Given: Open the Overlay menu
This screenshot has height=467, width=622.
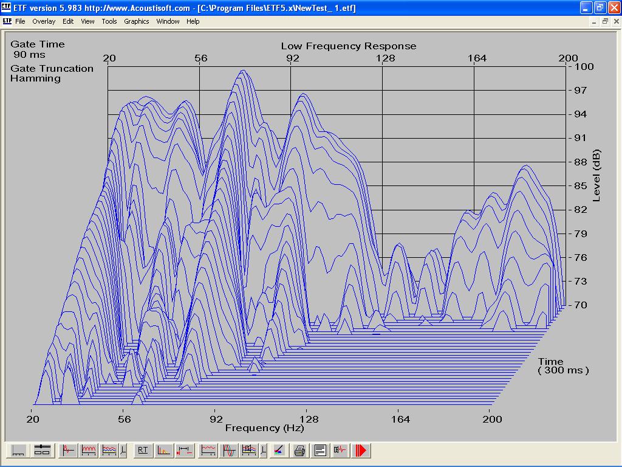Looking at the screenshot, I should (x=44, y=21).
